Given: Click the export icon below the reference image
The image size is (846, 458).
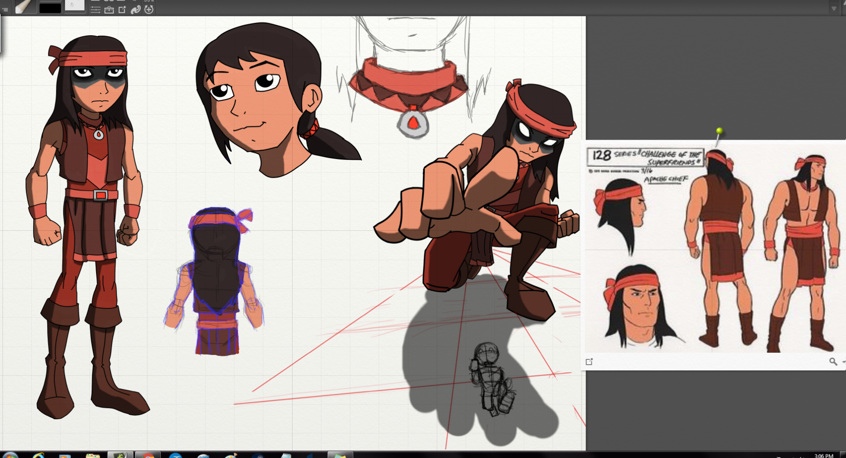Looking at the screenshot, I should (x=589, y=362).
